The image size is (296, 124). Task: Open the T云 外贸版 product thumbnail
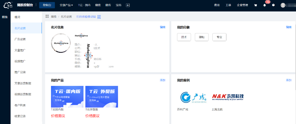(x=102, y=97)
